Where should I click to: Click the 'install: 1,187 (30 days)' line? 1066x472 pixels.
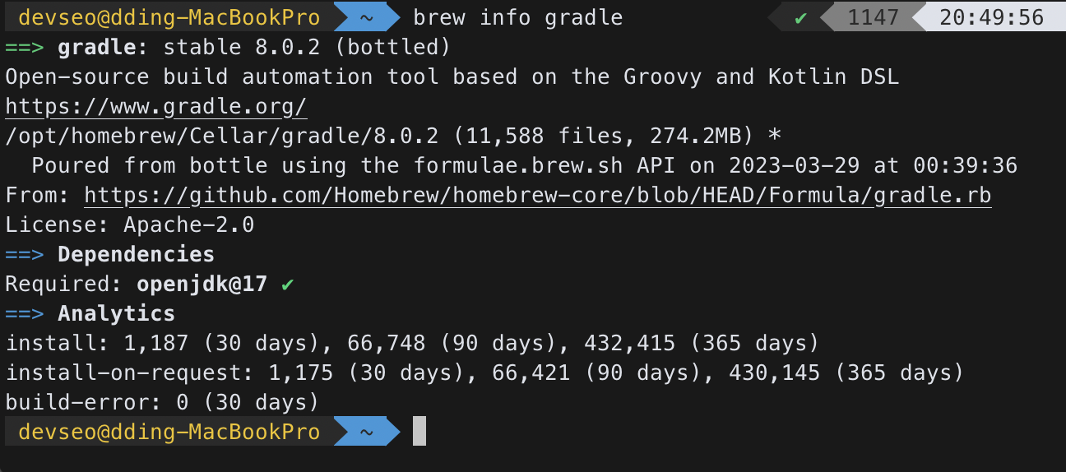tap(412, 344)
